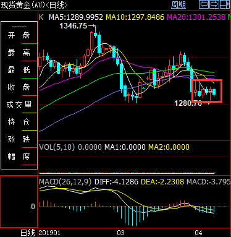Viewport: 231px width, 237px height.
Task: Click the 03 month marker on the time axis
Action: click(x=120, y=233)
